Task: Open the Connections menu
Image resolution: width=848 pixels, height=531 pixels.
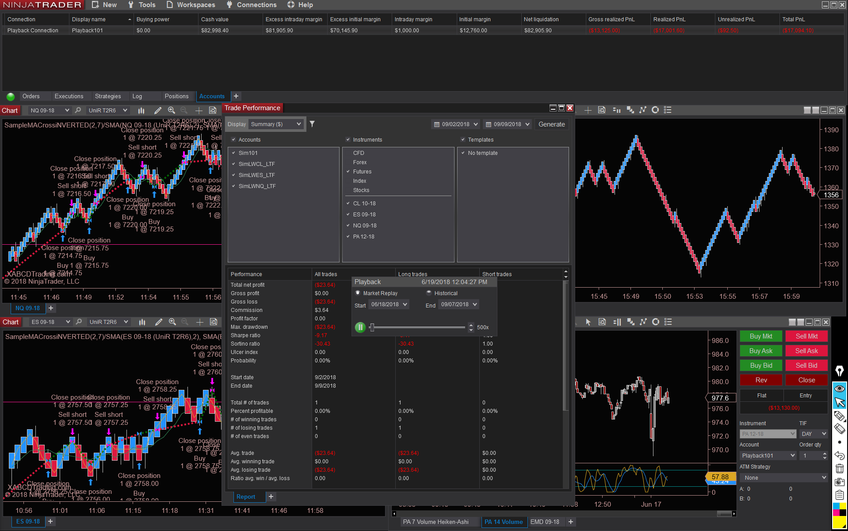Action: (251, 5)
